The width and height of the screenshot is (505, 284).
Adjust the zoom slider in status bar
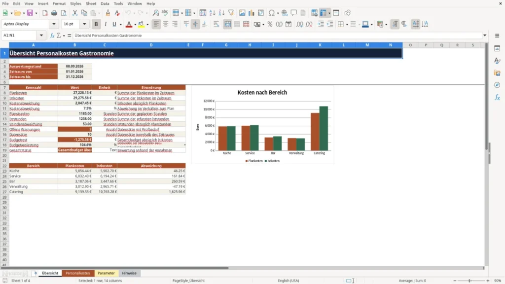(x=469, y=281)
